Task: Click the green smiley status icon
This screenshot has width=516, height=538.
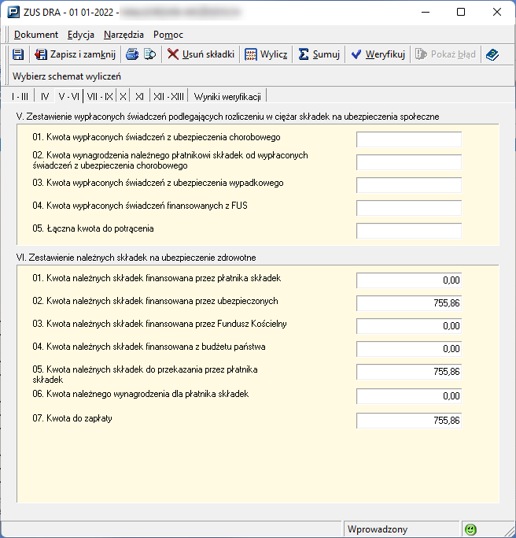Action: pos(471,529)
